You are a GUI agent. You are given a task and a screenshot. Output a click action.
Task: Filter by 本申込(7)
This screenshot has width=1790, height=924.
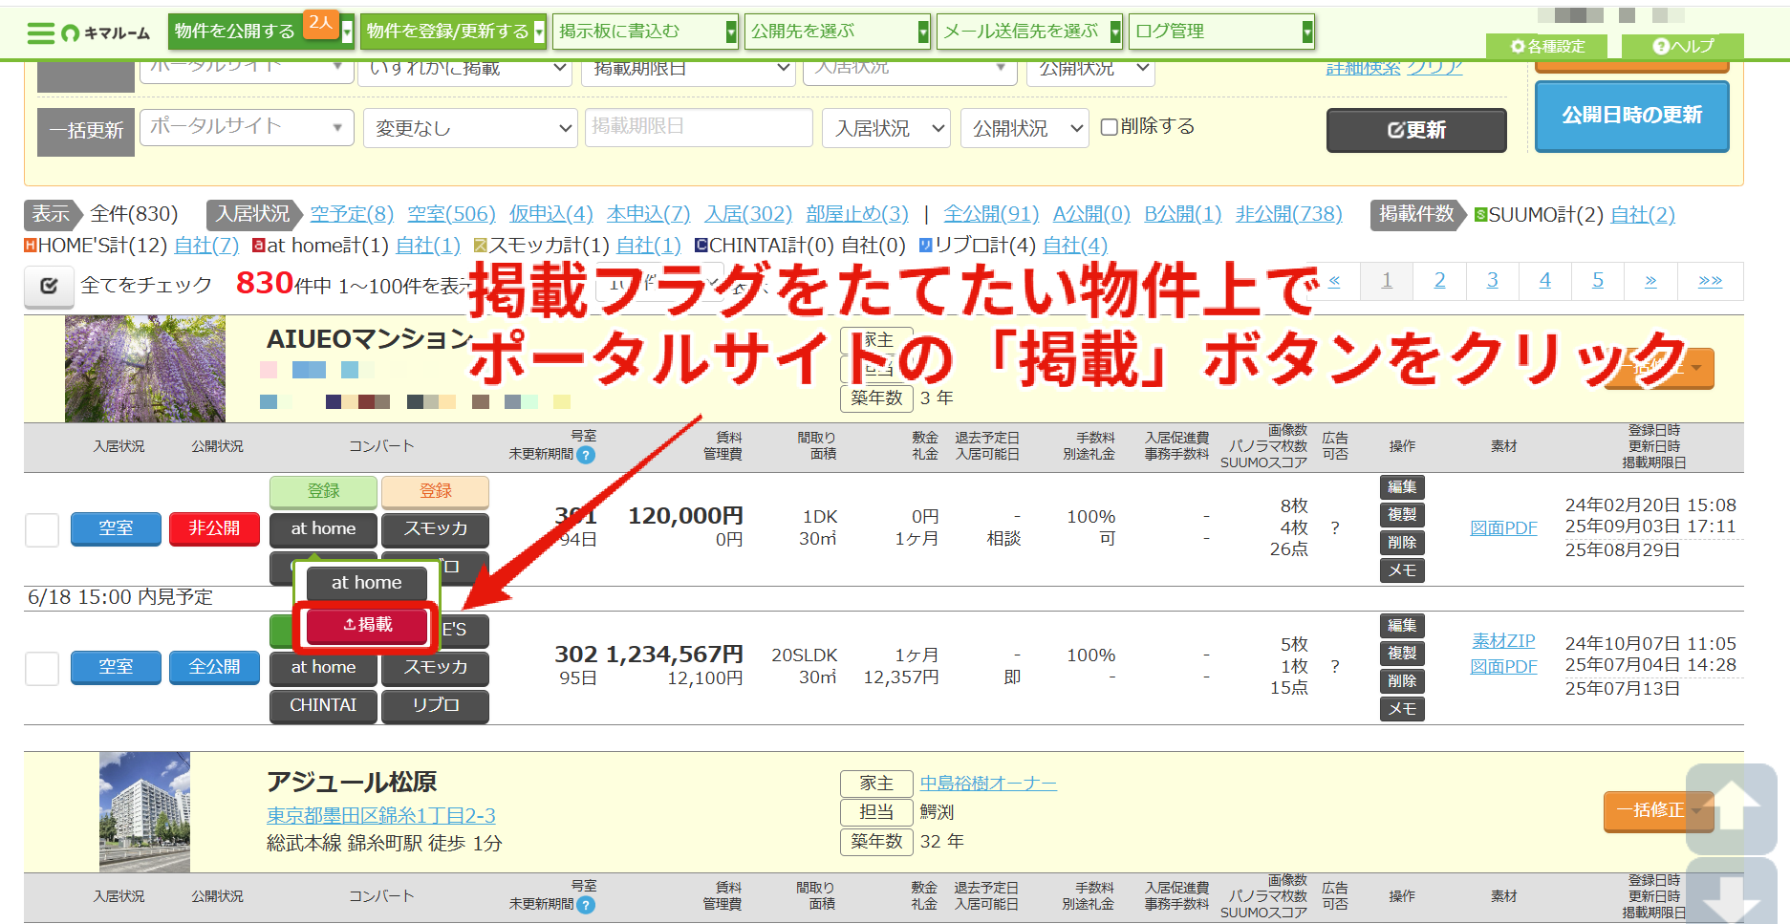tap(649, 214)
